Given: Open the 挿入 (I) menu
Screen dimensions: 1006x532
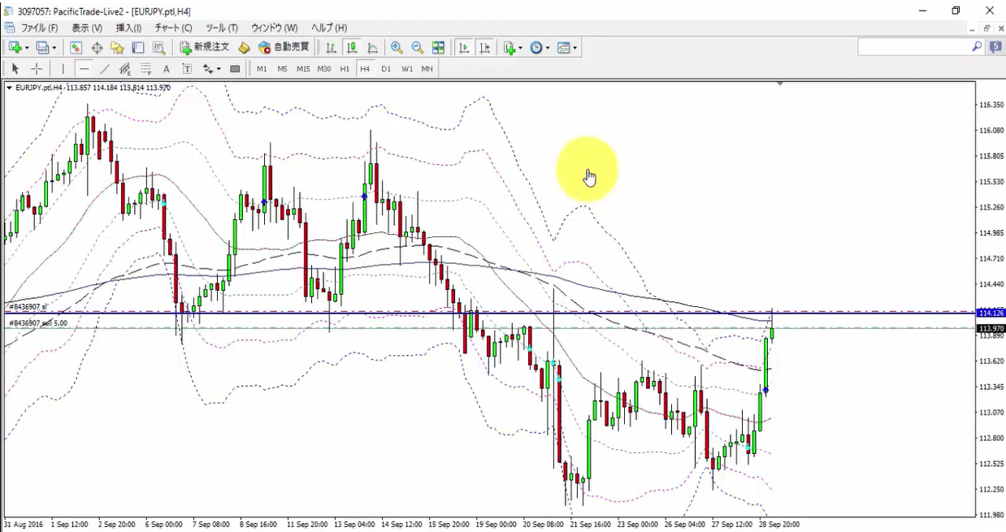Looking at the screenshot, I should [128, 28].
